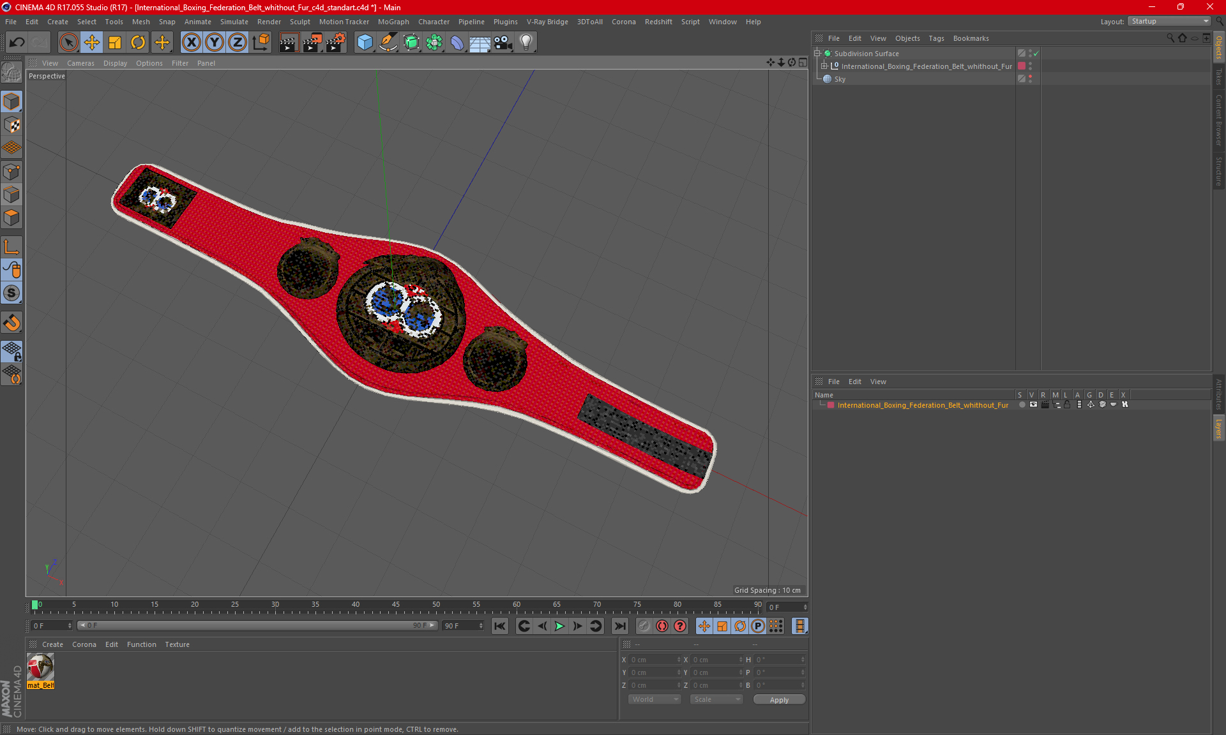Open Edit Render Settings icon
The image size is (1226, 735).
pos(336,42)
